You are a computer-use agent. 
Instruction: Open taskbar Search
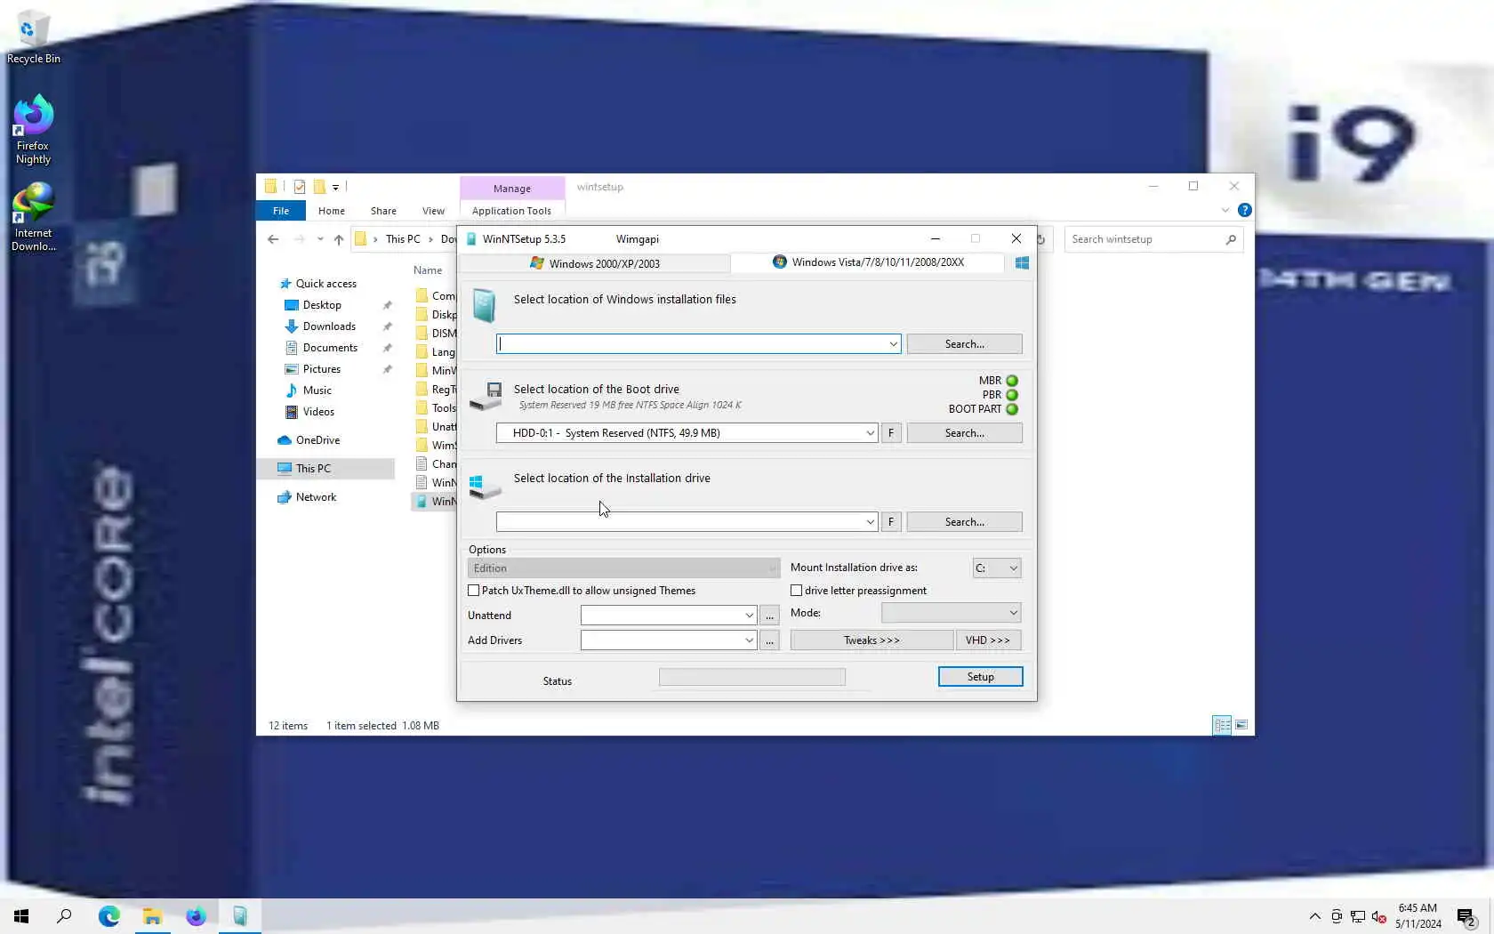coord(64,916)
